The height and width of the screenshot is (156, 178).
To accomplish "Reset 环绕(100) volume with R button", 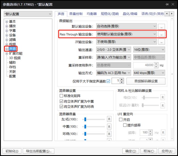I will (109, 134).
